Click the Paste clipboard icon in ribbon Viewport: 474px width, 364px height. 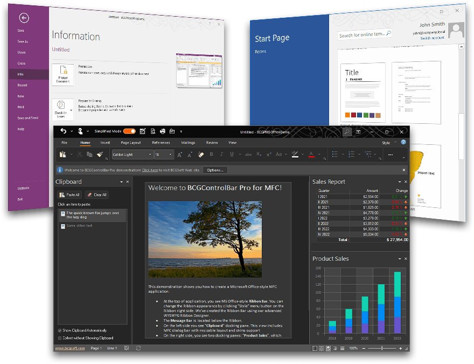click(x=62, y=155)
